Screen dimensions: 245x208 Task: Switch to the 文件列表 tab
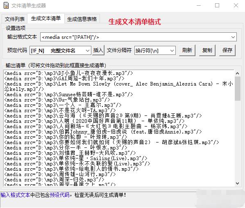tap(14, 19)
